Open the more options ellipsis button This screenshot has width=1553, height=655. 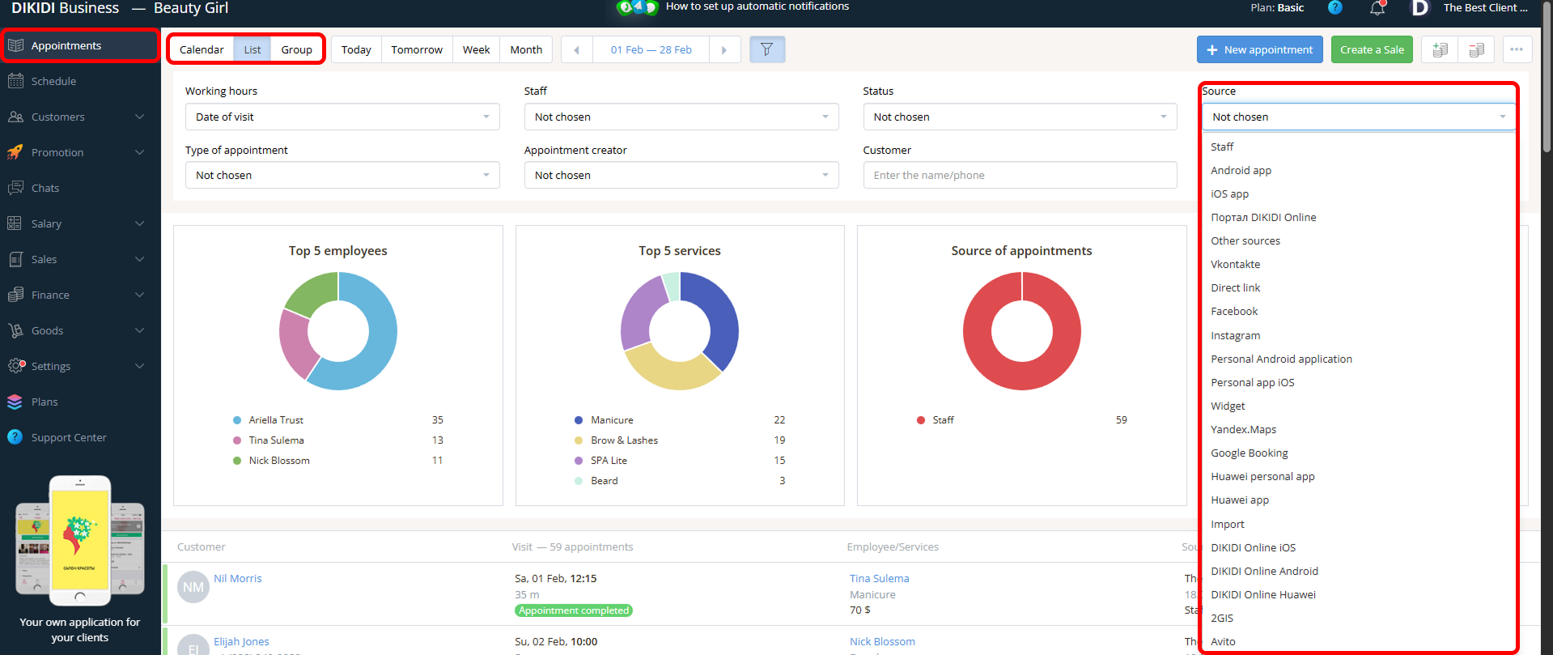click(1517, 49)
